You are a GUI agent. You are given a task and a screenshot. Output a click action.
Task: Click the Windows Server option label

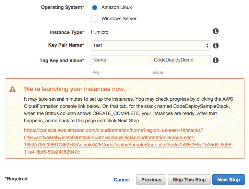pos(119,19)
